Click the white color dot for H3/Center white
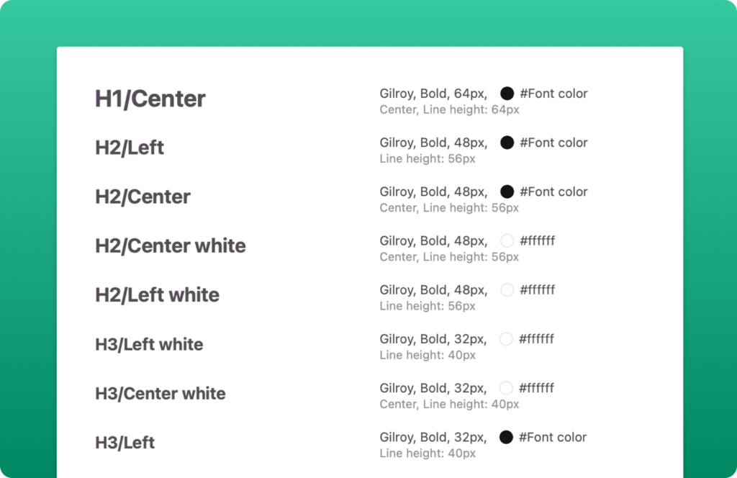This screenshot has height=478, width=737. tap(506, 388)
